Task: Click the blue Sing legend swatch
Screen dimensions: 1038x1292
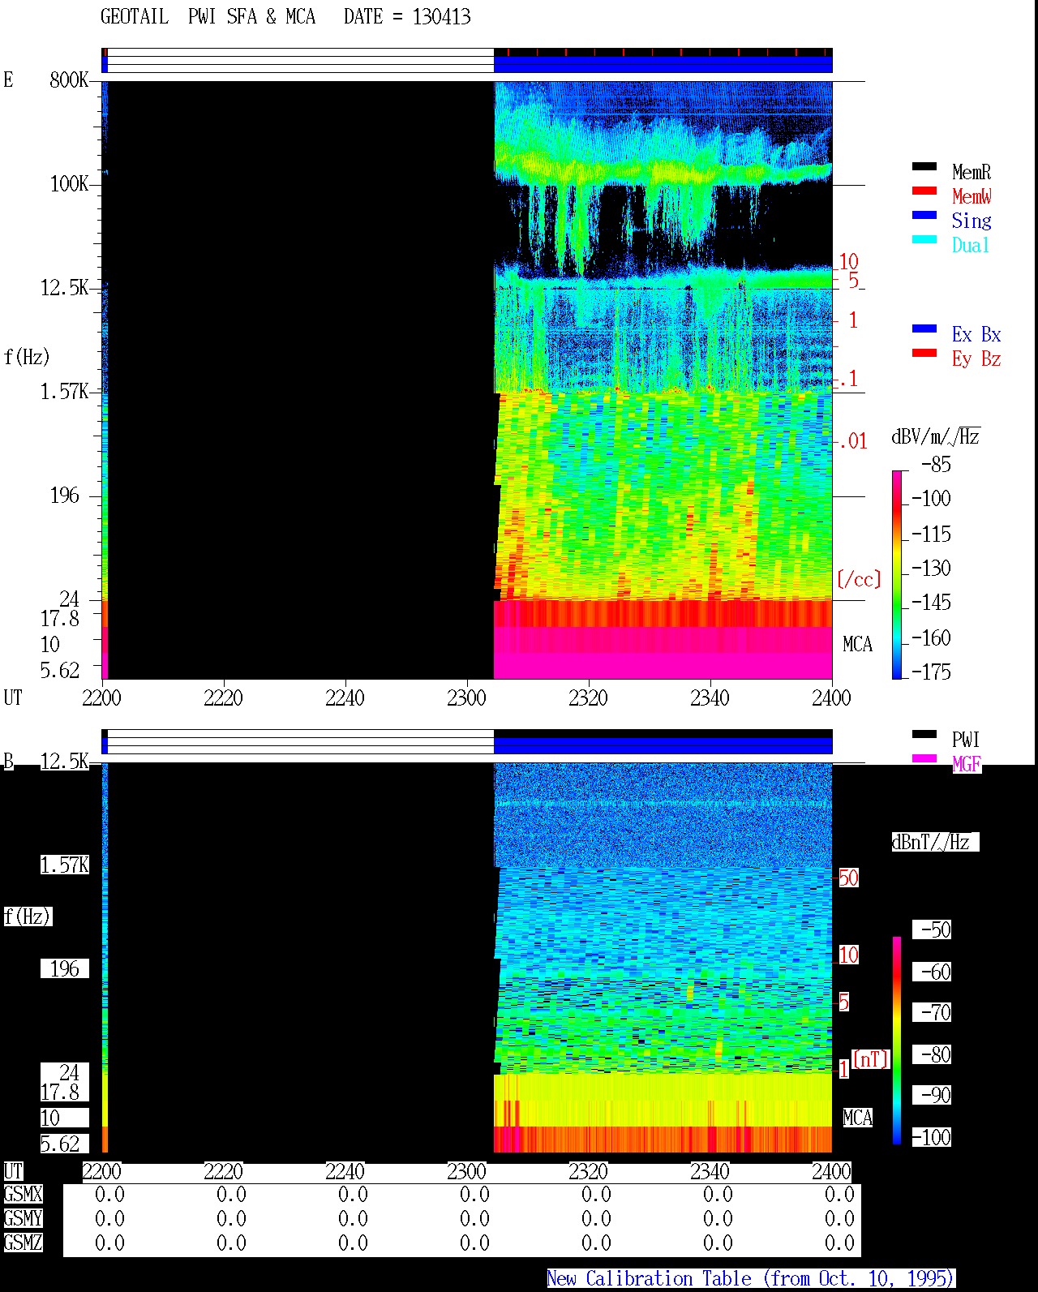Action: (924, 216)
